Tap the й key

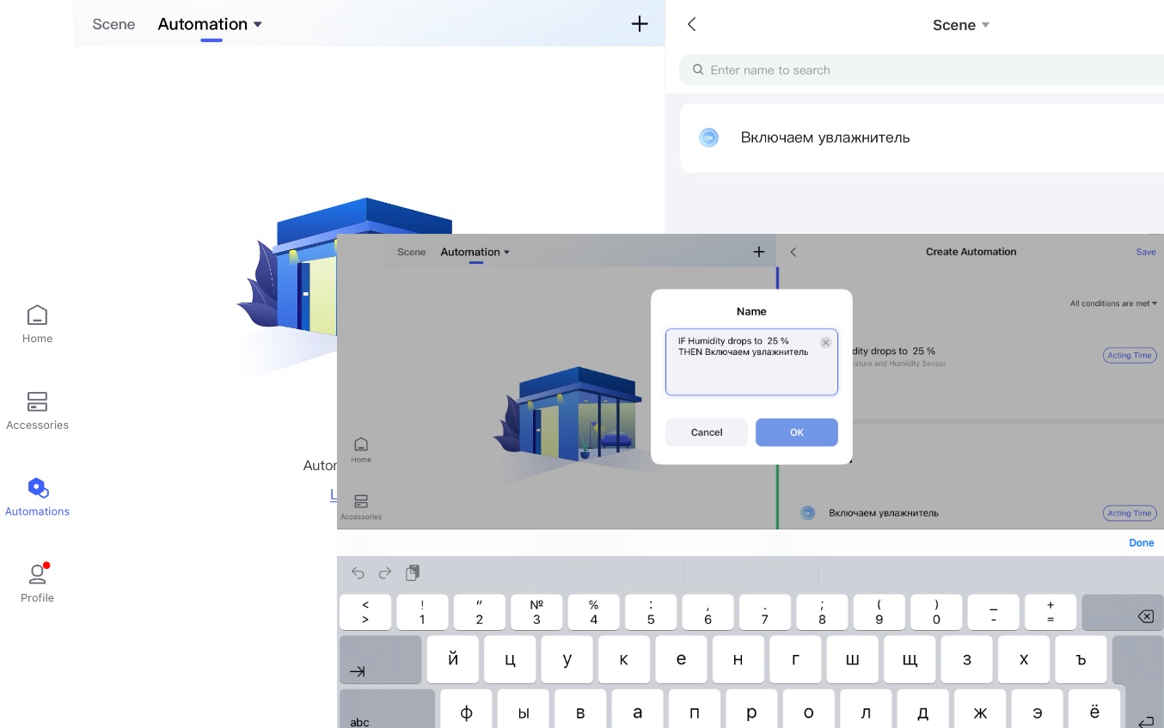tap(453, 659)
